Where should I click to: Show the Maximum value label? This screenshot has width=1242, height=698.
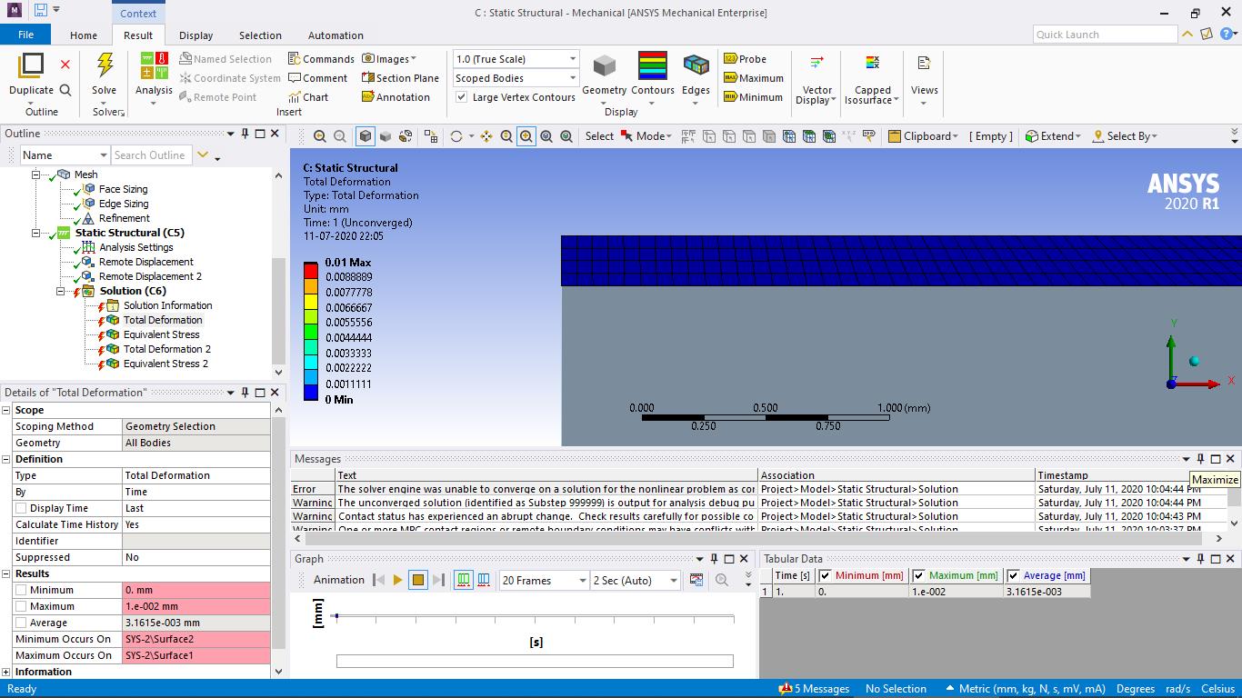[754, 78]
